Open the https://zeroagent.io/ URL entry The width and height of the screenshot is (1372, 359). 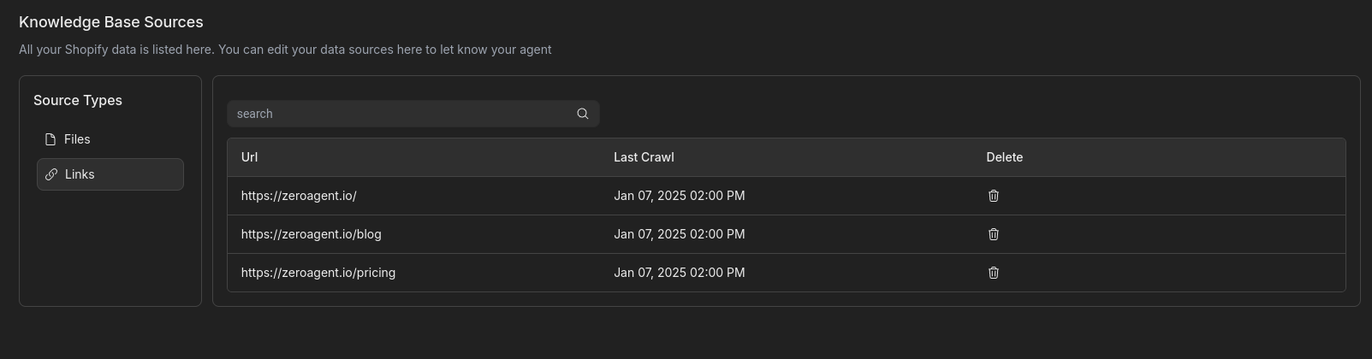coord(299,196)
